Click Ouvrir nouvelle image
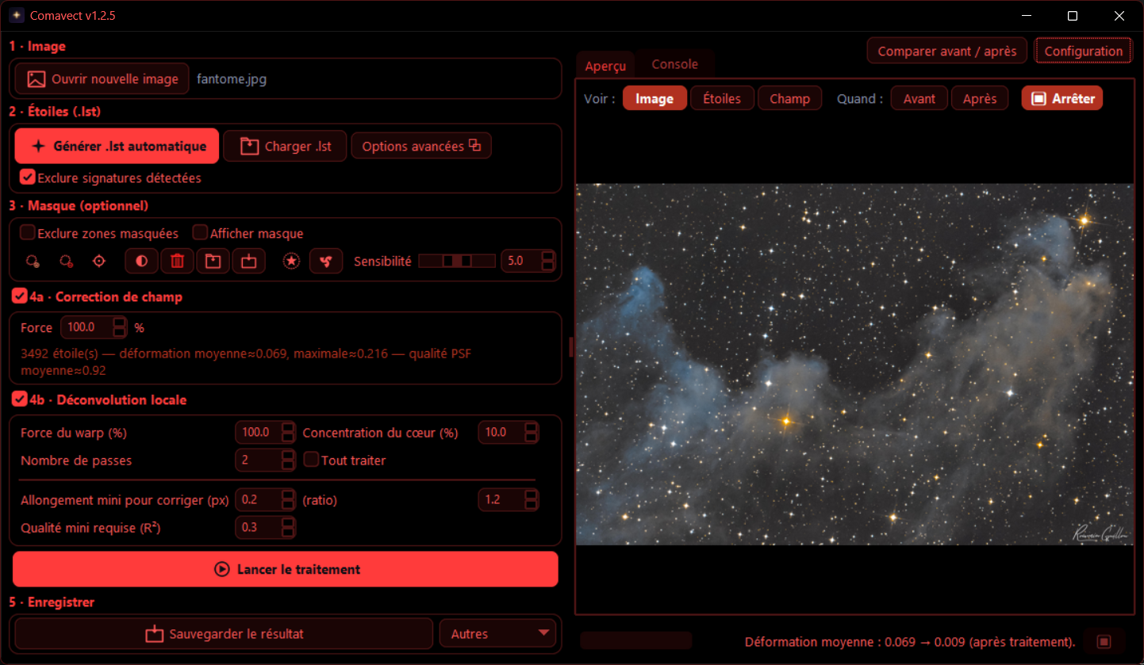1144x665 pixels. [x=102, y=78]
